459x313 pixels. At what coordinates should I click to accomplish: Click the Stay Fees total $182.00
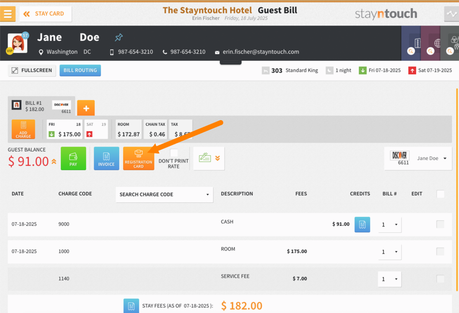point(241,306)
